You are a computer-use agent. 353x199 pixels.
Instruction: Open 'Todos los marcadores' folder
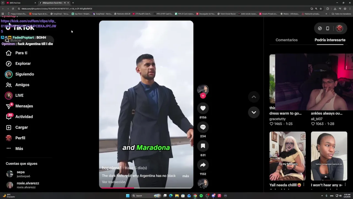(x=341, y=14)
